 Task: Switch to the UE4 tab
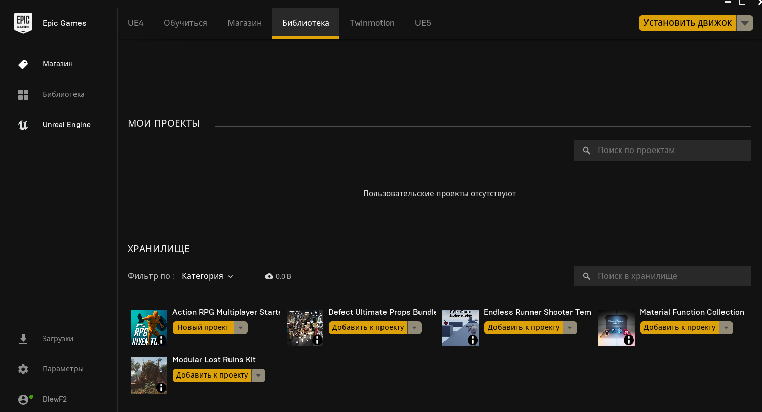tap(136, 23)
